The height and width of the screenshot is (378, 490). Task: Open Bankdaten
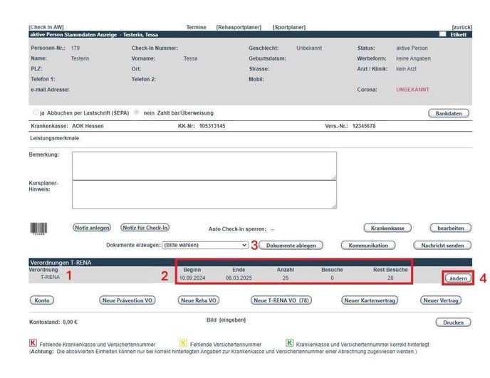[x=449, y=113]
